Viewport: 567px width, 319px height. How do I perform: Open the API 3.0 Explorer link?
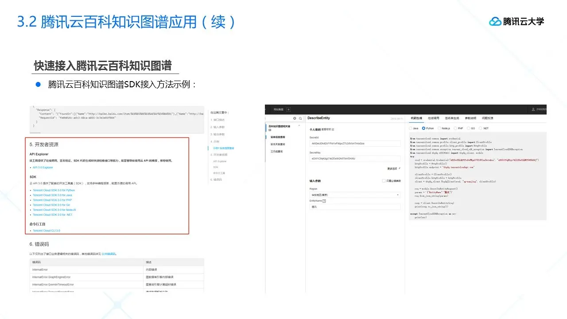(x=43, y=167)
